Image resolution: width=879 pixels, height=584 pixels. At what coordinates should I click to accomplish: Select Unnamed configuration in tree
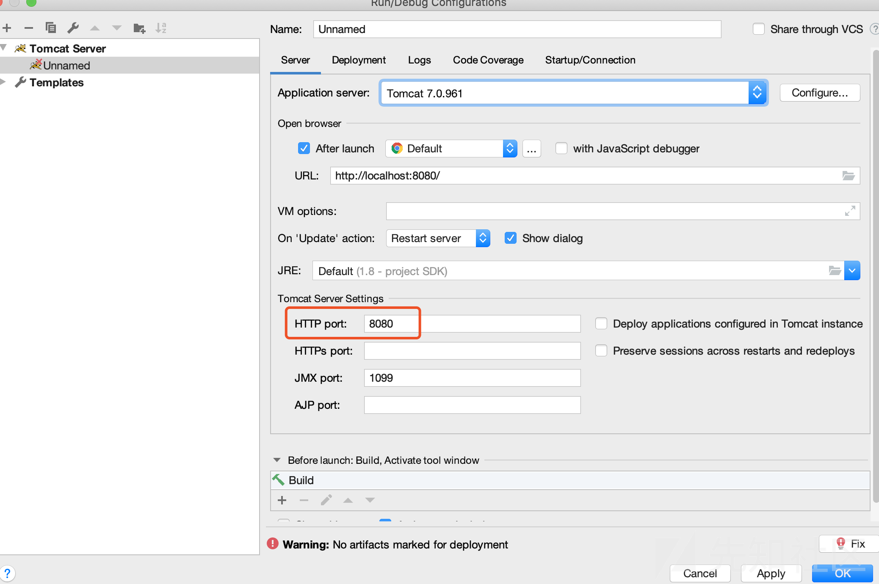click(130, 65)
